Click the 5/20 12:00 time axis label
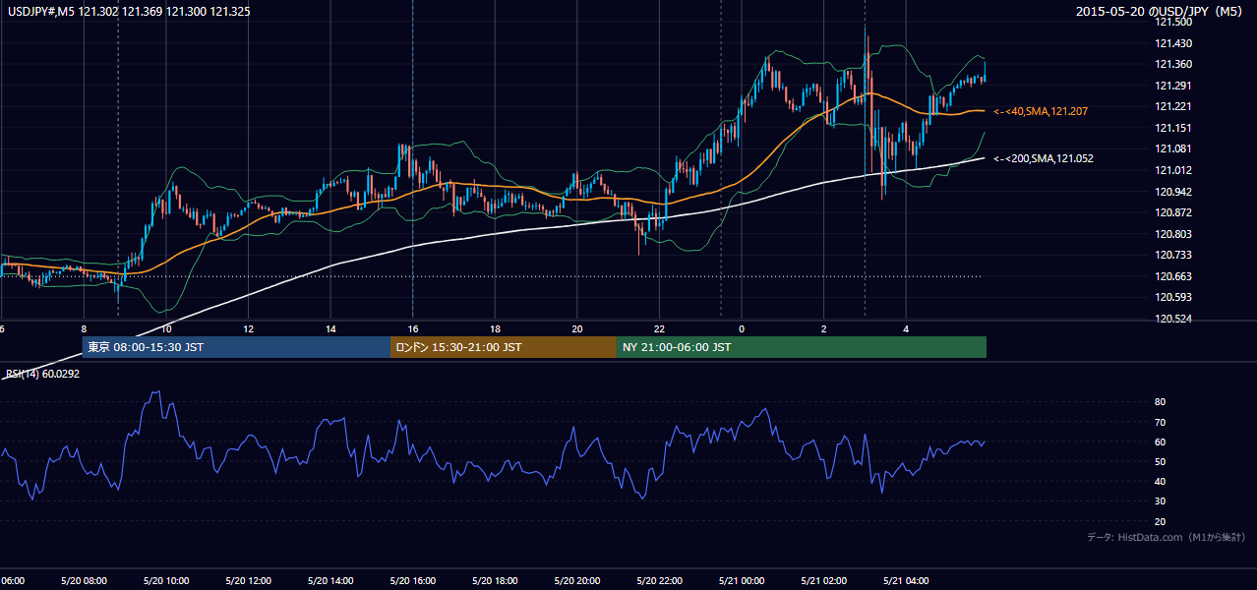The image size is (1257, 590). [249, 581]
